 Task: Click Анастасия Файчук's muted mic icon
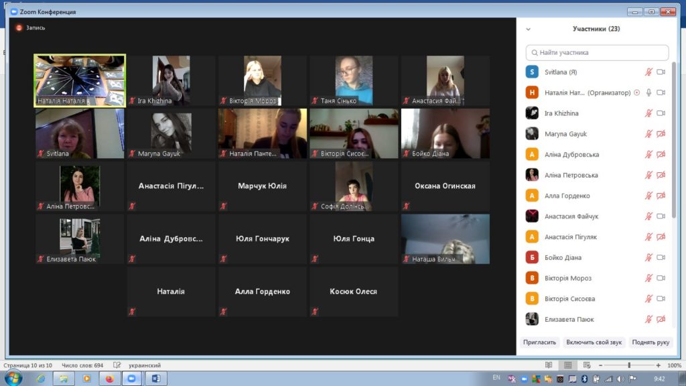click(648, 216)
